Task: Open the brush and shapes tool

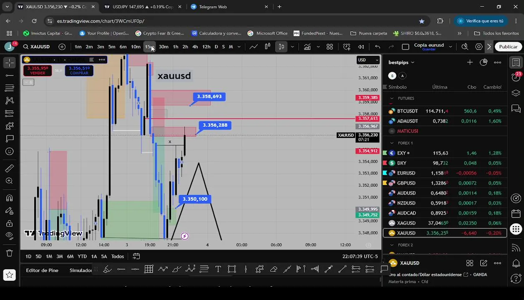Action: 10,126
